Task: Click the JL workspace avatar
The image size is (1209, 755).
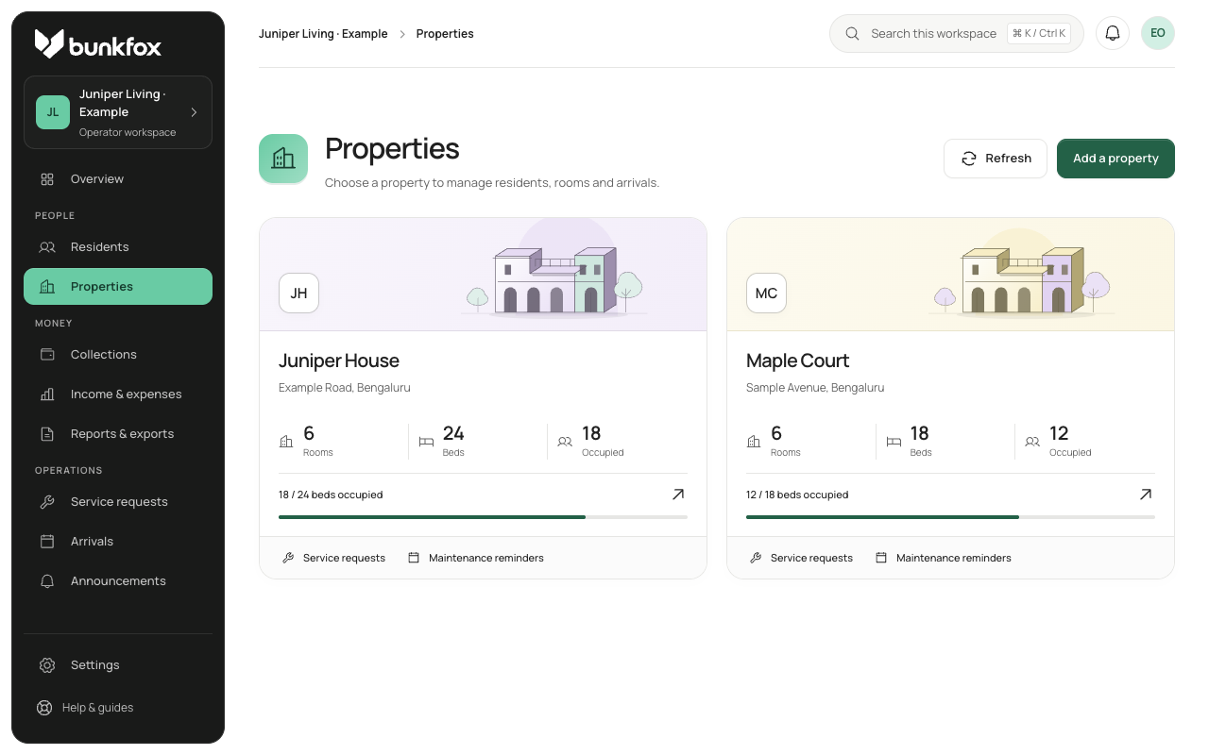Action: coord(53,112)
